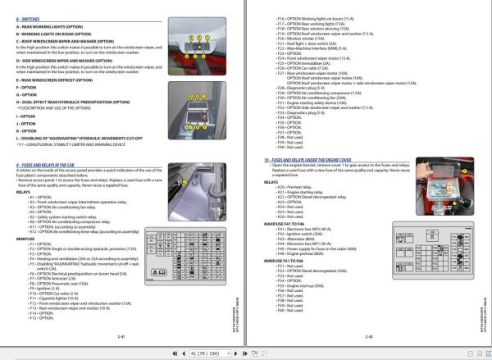Viewport: 492px width, 360px height.
Task: Click the second switch panel photo
Action: click(197, 111)
